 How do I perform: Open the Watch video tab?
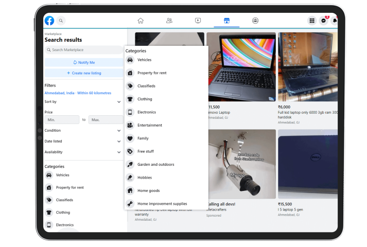(x=198, y=21)
